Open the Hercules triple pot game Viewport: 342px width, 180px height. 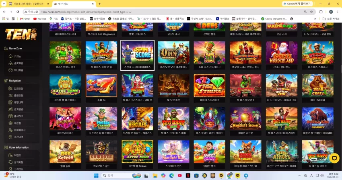tap(138, 121)
